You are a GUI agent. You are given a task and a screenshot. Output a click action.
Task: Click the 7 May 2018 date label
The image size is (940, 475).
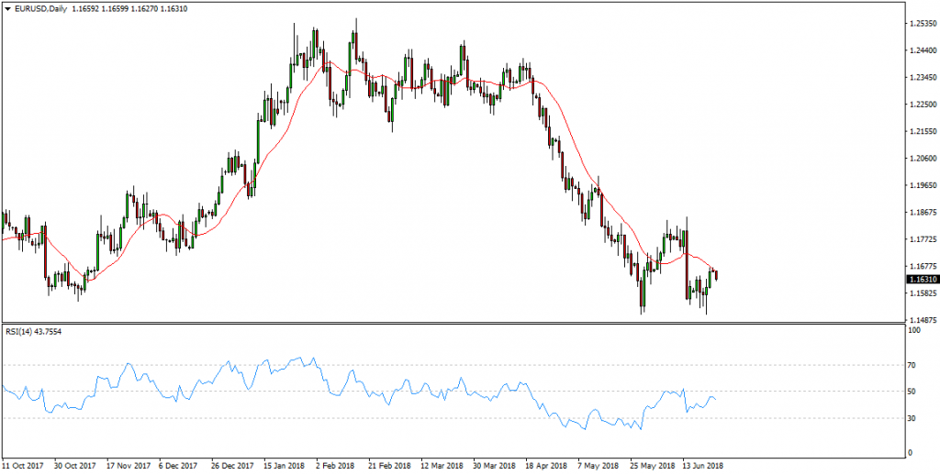pos(597,466)
